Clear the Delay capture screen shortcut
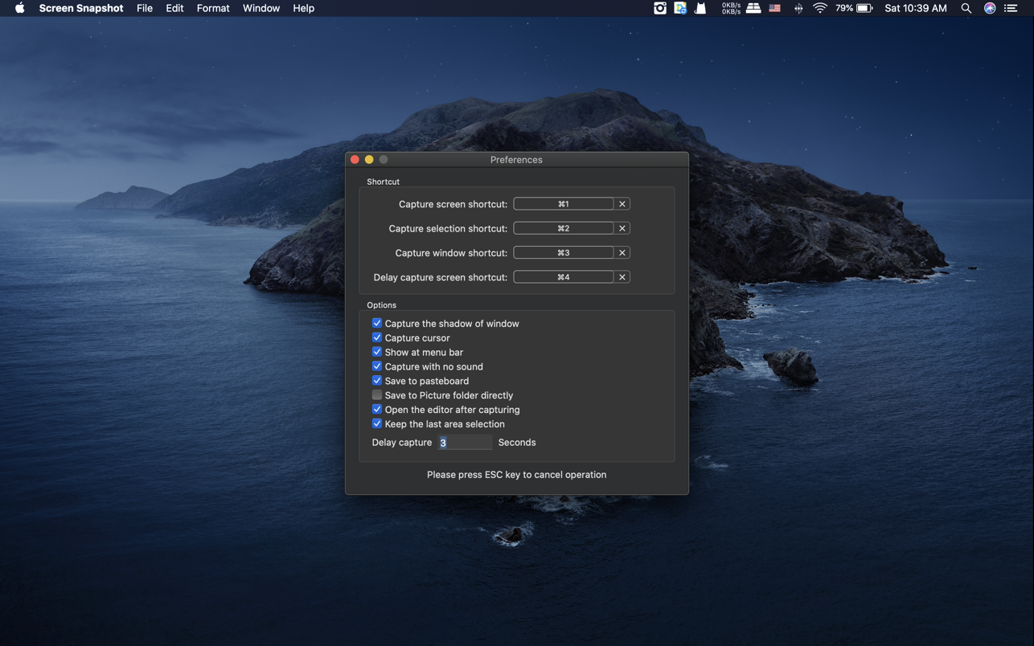The image size is (1034, 646). 622,276
